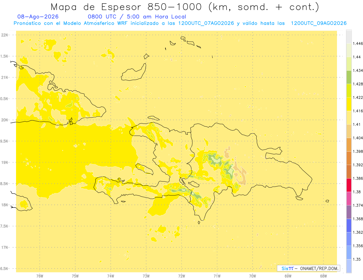Image resolution: width=363 pixels, height=280 pixels.
Task: Click the "ONAMET/REP.DOM." credit label
Action: [320, 268]
